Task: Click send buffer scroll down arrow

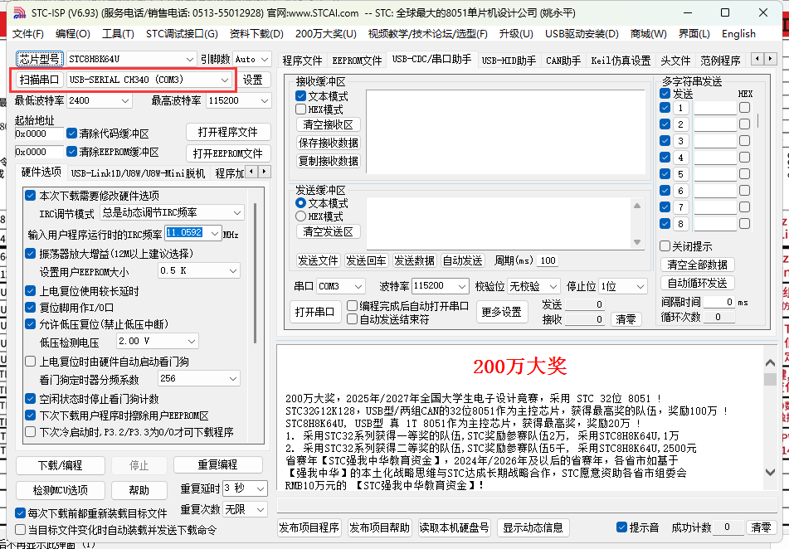Action: [637, 242]
